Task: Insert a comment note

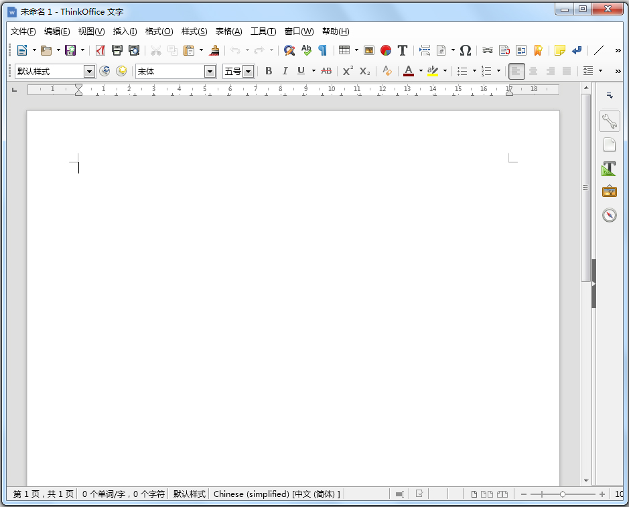Action: tap(559, 50)
